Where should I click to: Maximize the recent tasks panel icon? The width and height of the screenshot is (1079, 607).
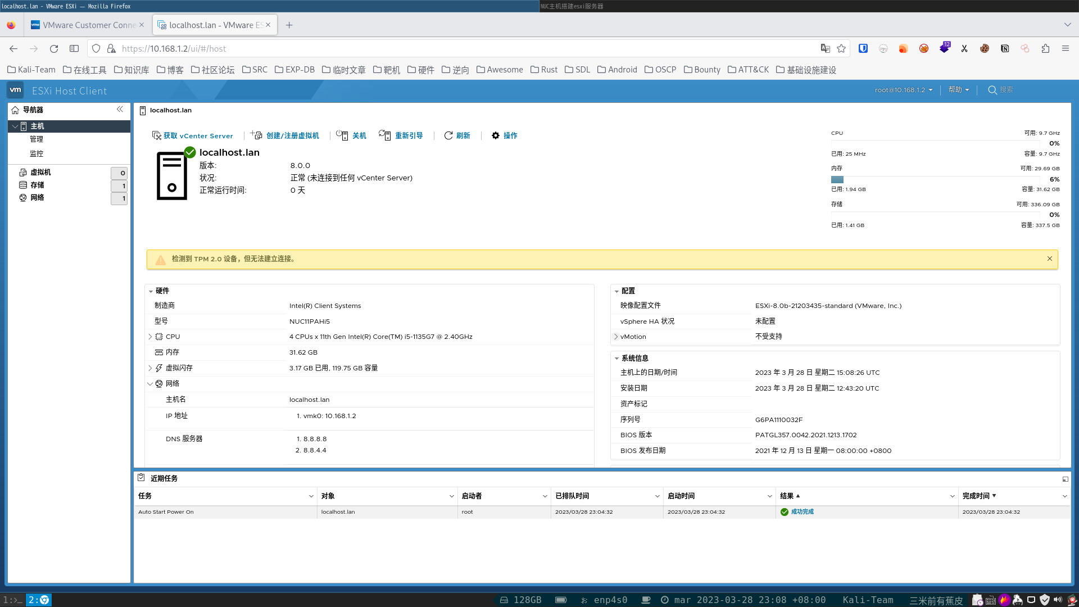point(1065,479)
